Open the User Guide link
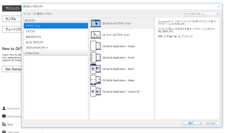 13,132
